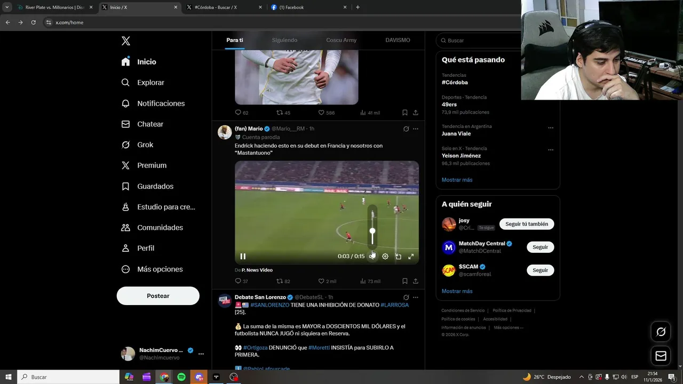Switch to the DAVISMO tab
Viewport: 683px width, 384px height.
point(398,41)
